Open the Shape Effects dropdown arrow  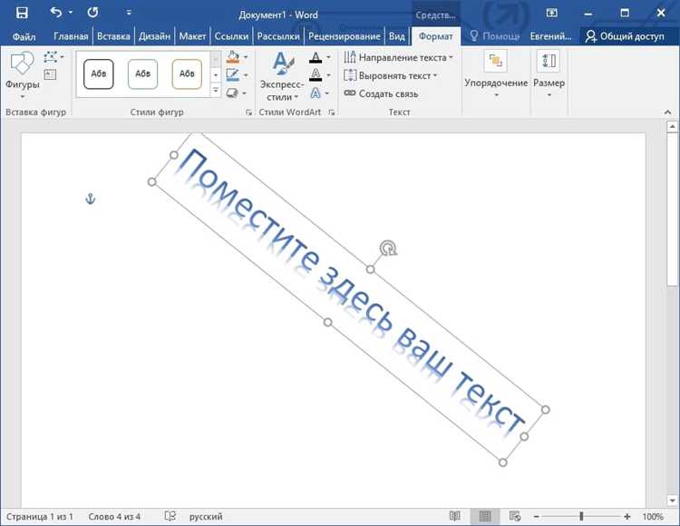click(245, 93)
